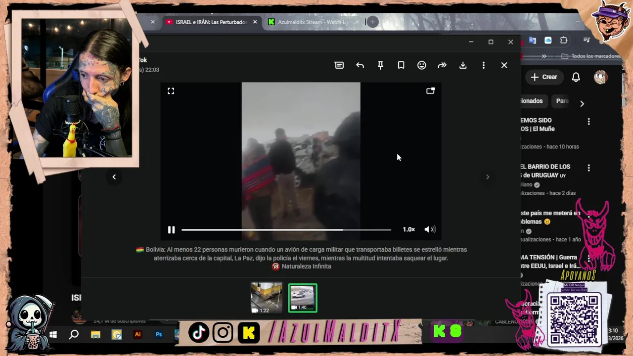The width and height of the screenshot is (633, 356).
Task: Add a reaction with the smiley icon
Action: tap(422, 65)
